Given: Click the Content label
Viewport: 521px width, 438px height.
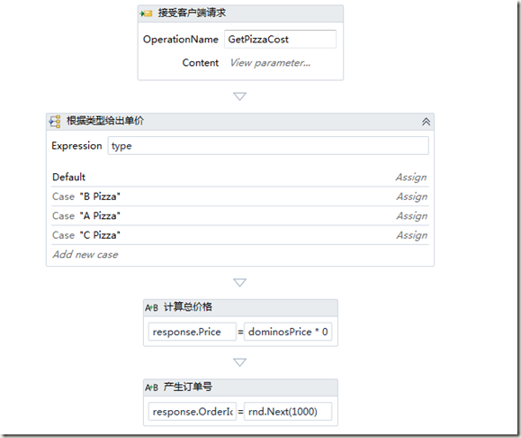Looking at the screenshot, I should 201,62.
